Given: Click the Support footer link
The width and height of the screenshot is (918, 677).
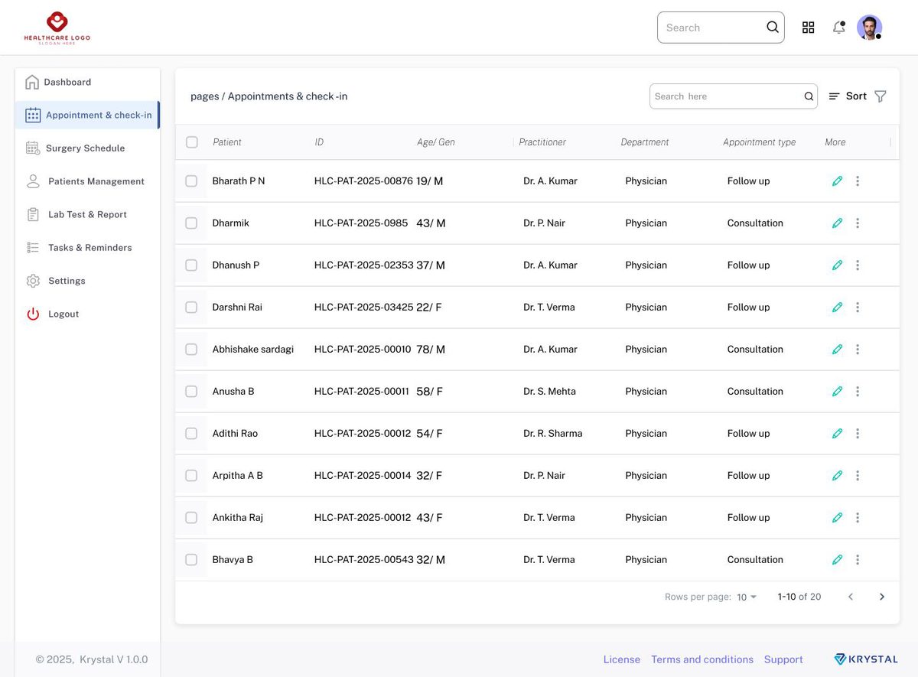Looking at the screenshot, I should coord(783,659).
